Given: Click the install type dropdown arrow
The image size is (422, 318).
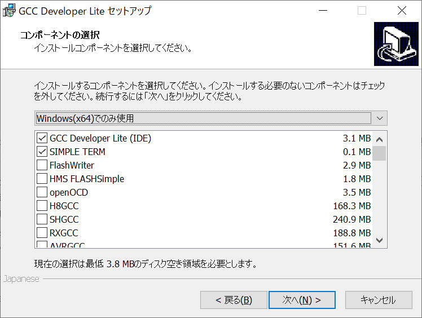Looking at the screenshot, I should tap(380, 118).
